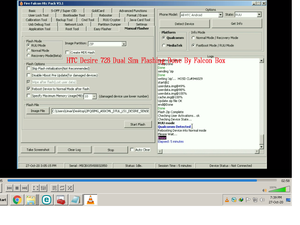Open Network Lock tab

pyautogui.click(x=74, y=24)
